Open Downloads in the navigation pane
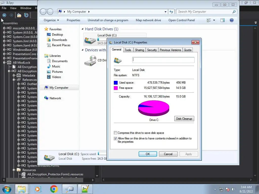Screen dimensions: 259x194 point(59,40)
